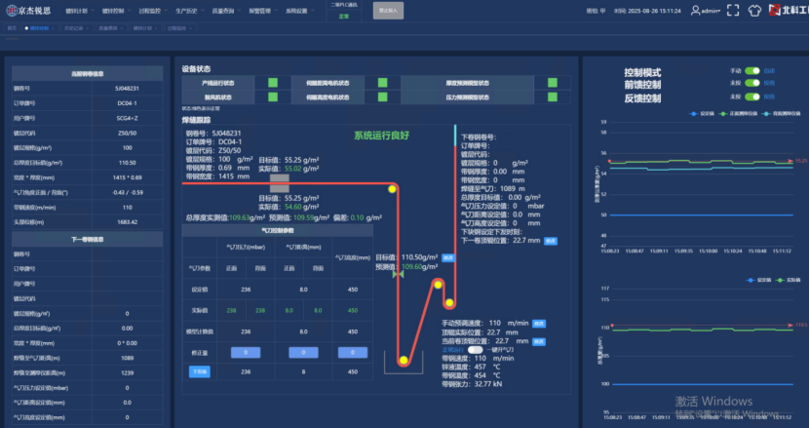Screen dimensions: 810x428
Task: Click the green air knife marker on strip
Action: (398, 276)
